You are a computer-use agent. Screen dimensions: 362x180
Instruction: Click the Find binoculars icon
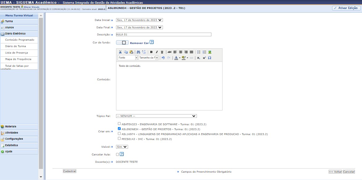138,52
